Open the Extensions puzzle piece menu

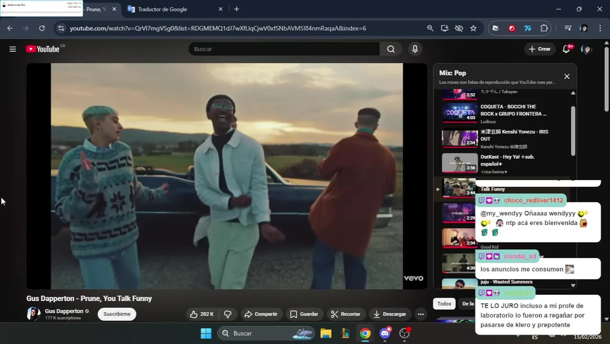(x=544, y=28)
